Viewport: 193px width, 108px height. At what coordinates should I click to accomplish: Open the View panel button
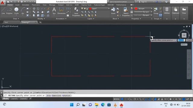(x=184, y=13)
